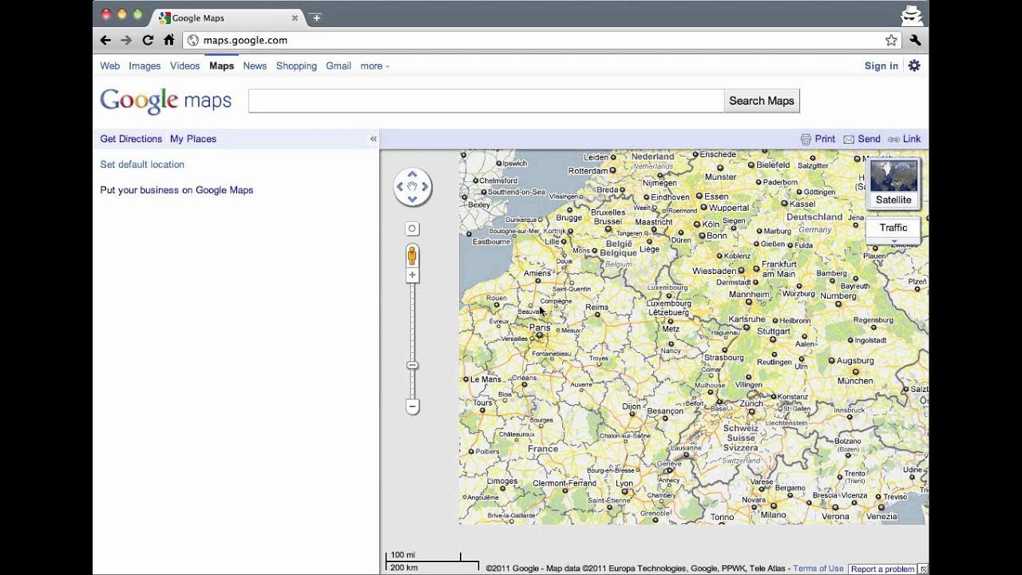The image size is (1022, 575).
Task: Open the Chrome wrench menu
Action: (915, 40)
